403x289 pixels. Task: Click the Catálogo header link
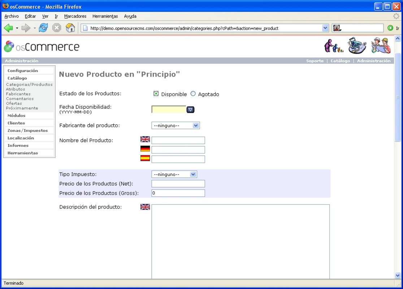[x=340, y=61]
